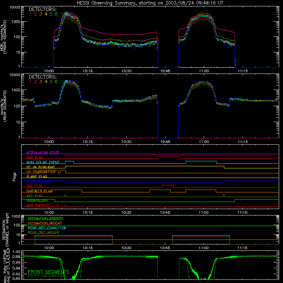Screen dimensions: 283x283
Task: Click the DECIMATION_WEIGHT legend label
Action: (45, 223)
